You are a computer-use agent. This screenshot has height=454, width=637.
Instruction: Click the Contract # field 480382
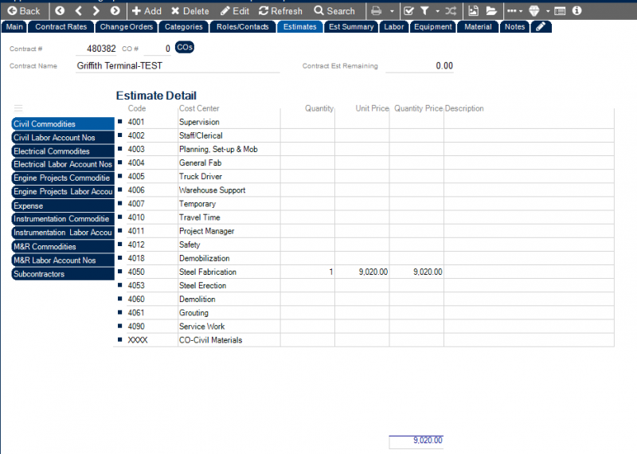96,49
